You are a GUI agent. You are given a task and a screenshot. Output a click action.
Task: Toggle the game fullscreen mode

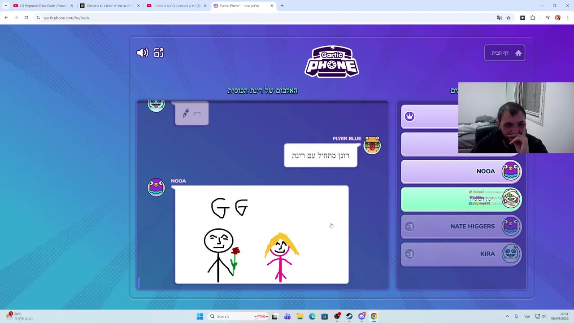[x=159, y=53]
